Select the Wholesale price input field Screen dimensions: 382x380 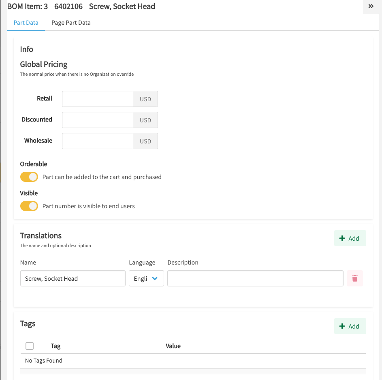coord(98,141)
